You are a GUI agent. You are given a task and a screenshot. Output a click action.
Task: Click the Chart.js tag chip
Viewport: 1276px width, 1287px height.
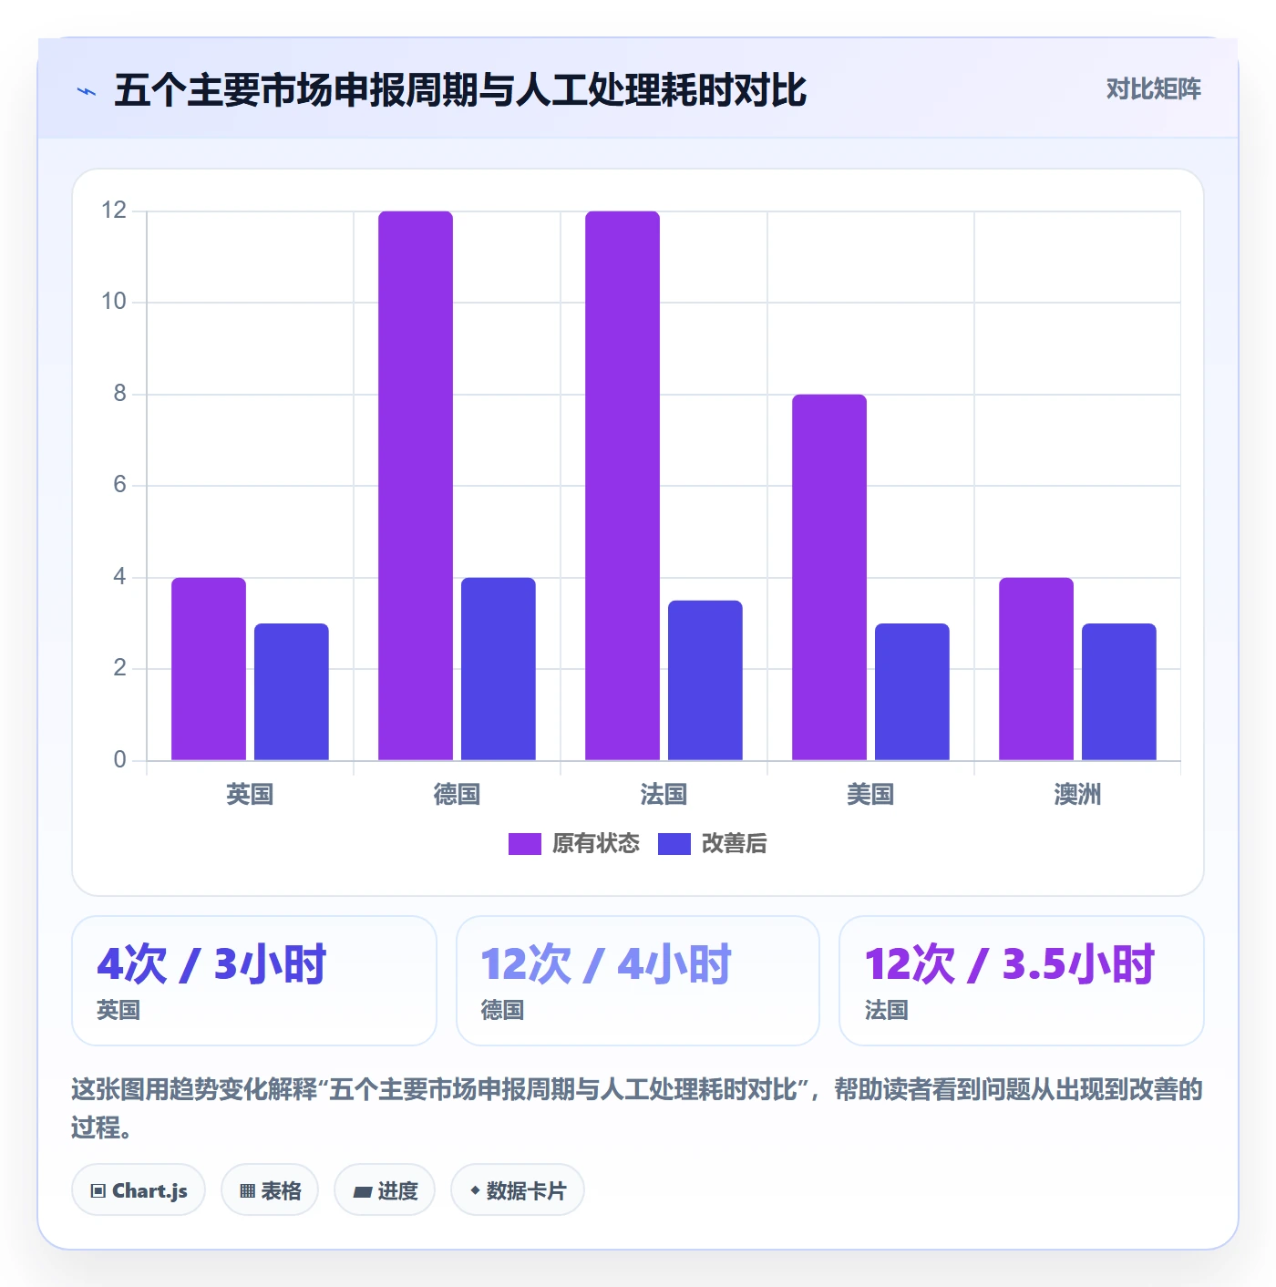pyautogui.click(x=139, y=1189)
